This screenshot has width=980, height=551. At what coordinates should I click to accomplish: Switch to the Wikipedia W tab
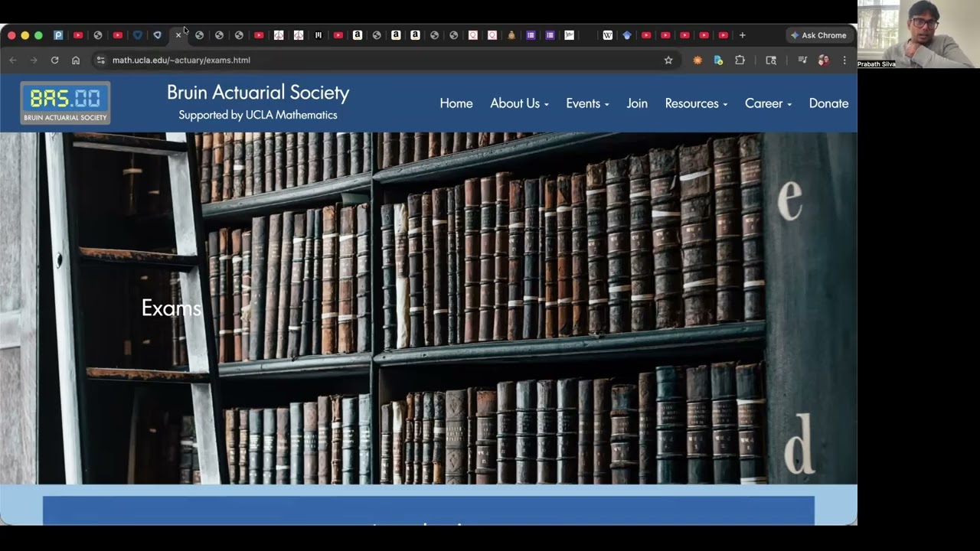[x=607, y=35]
